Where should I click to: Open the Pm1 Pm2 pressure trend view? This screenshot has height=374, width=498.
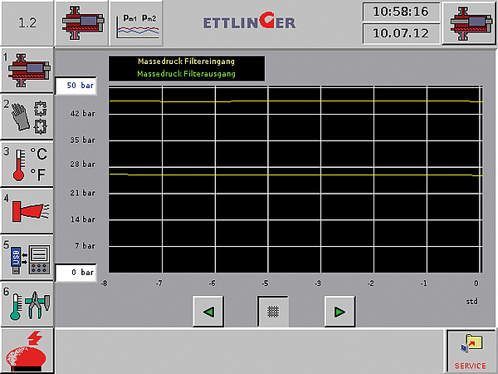pos(138,22)
